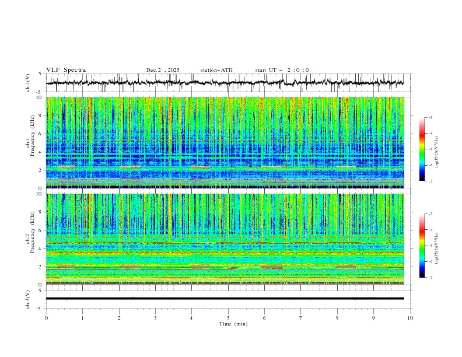This screenshot has height=357, width=462.
Task: Select the date text "Dec.2 , 2025"
Action: (163, 70)
